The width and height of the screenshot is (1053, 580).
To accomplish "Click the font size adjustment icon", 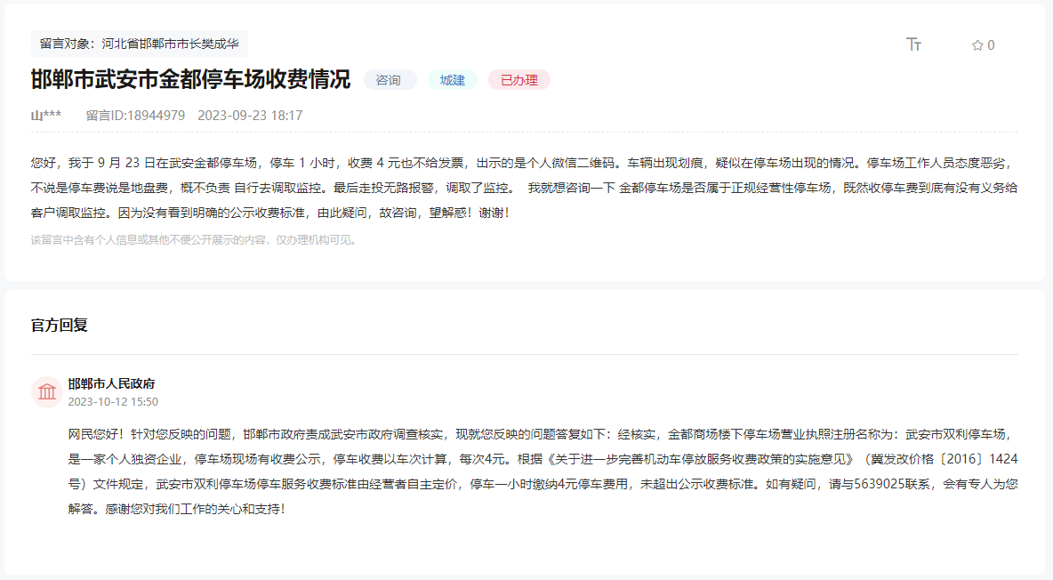I will coord(913,44).
